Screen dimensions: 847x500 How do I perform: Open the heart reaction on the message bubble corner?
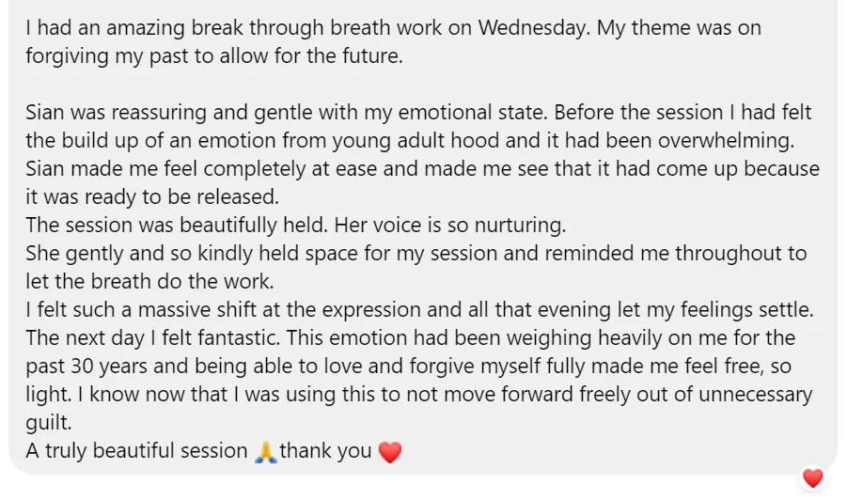812,477
